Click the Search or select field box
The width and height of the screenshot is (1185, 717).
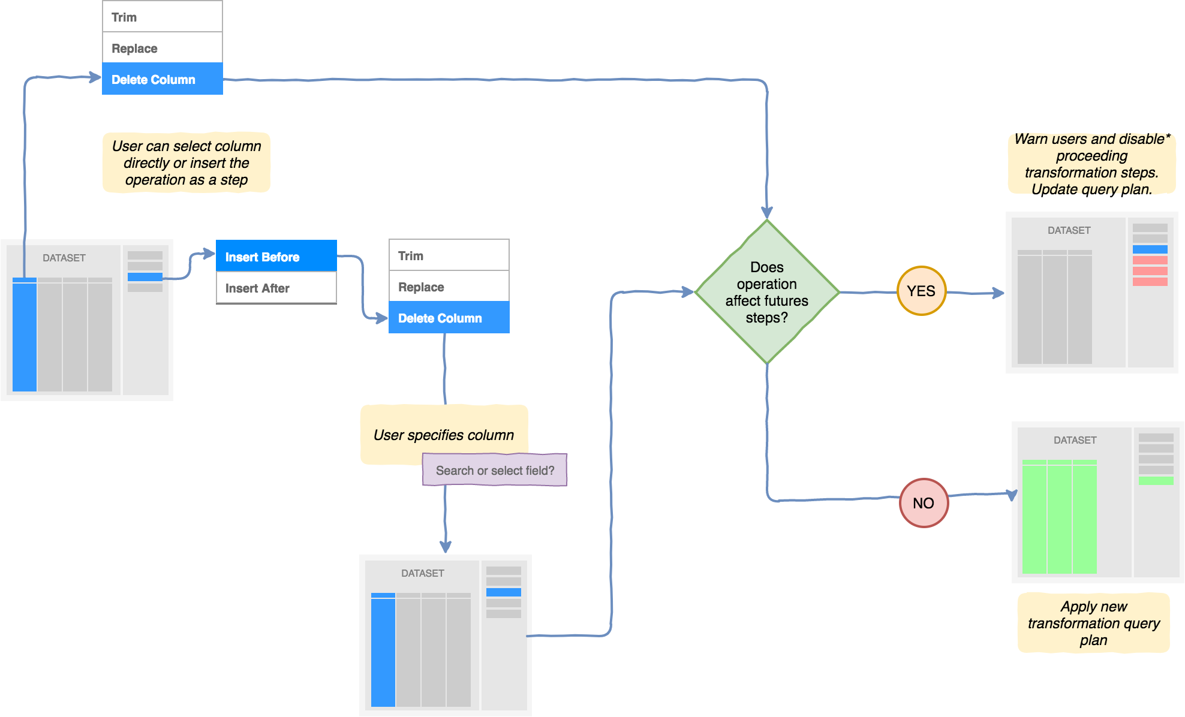tap(495, 470)
